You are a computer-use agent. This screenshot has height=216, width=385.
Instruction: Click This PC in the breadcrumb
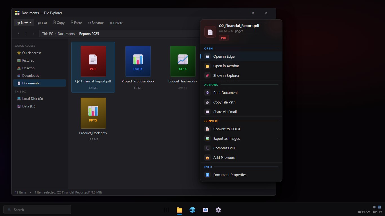[x=48, y=34]
